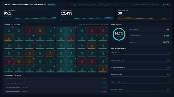Open the sideload.attempt.blocked activity entry
174x97 pixels.
coord(56,79)
